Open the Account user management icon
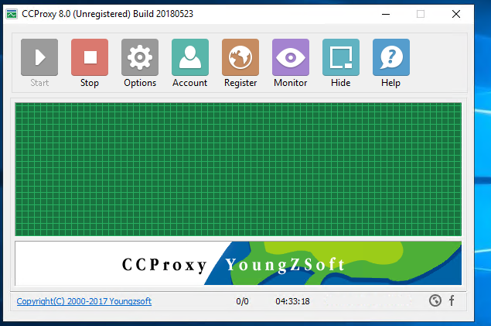491x326 pixels. (x=190, y=57)
